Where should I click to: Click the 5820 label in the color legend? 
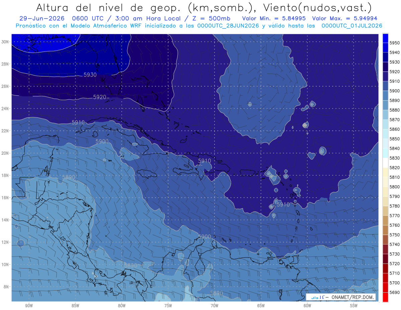click(395, 168)
